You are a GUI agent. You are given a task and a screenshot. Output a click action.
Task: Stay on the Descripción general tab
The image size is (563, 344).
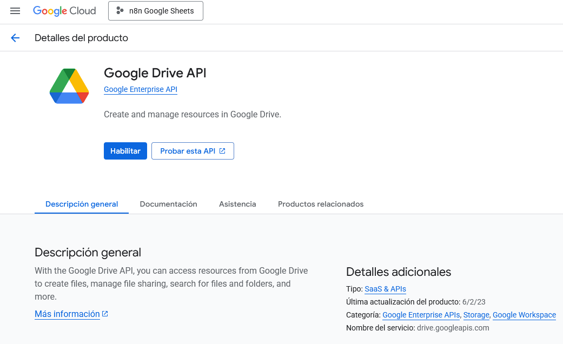click(x=81, y=204)
